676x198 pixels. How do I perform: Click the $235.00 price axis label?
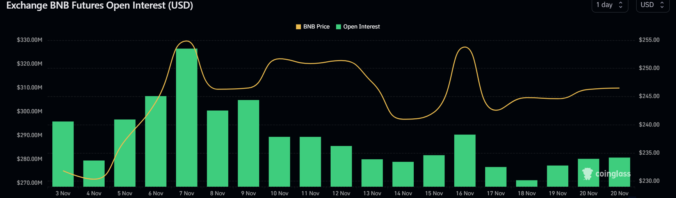tap(649, 153)
